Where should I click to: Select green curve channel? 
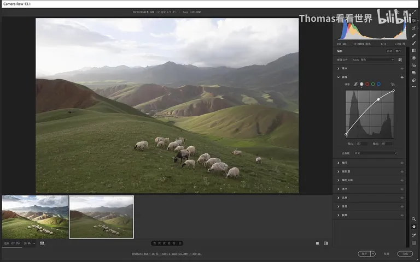[x=373, y=84]
